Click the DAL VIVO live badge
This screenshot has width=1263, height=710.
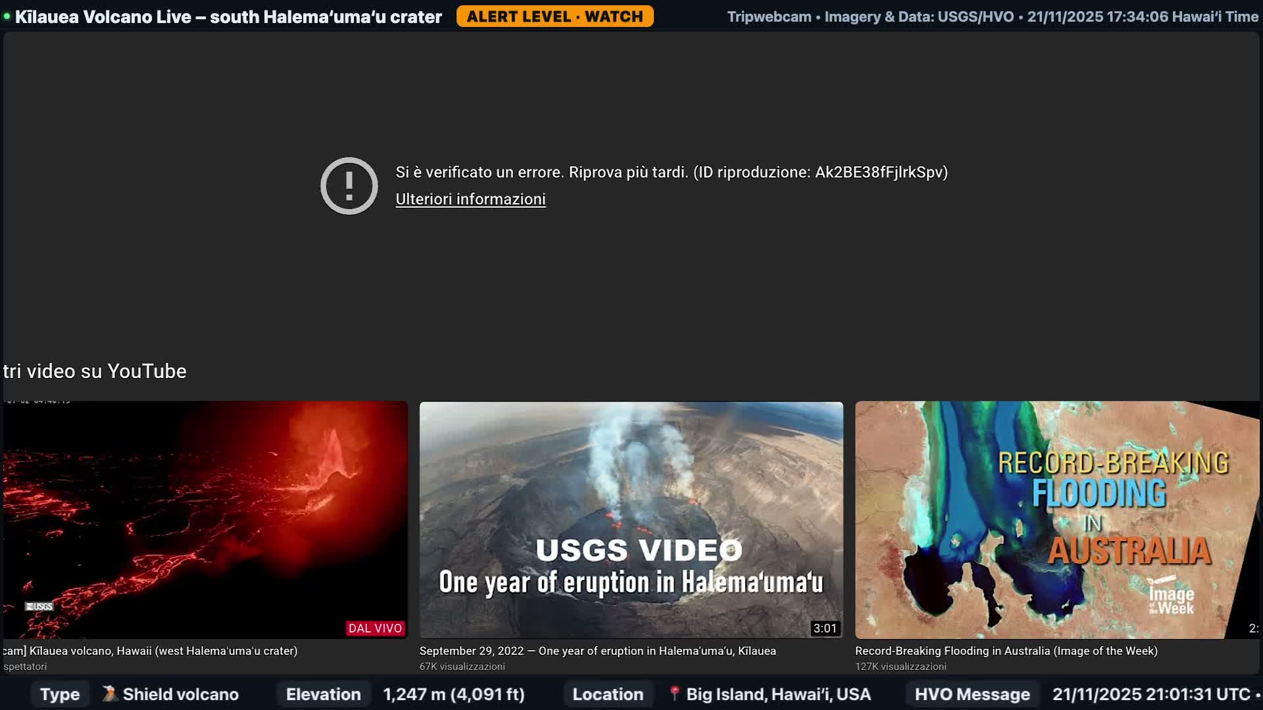pos(376,628)
